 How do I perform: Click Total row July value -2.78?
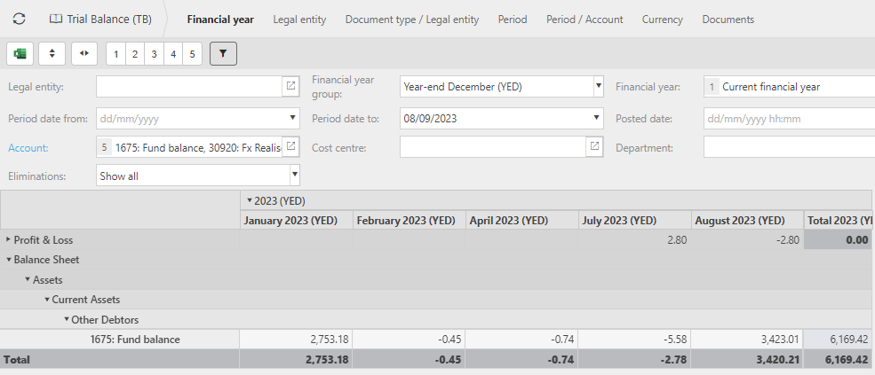point(634,359)
